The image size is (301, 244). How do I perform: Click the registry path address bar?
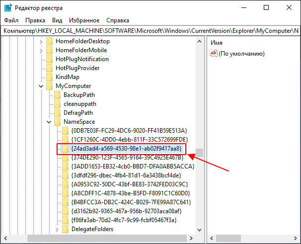pyautogui.click(x=149, y=31)
